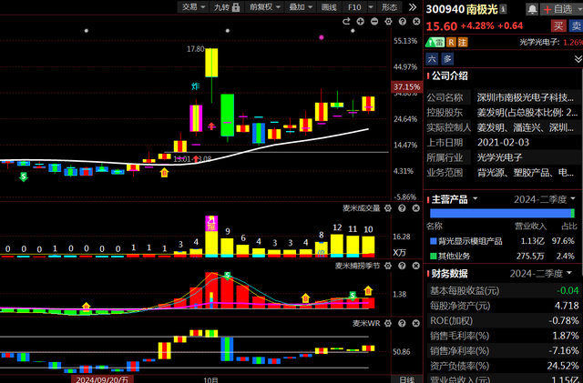
Task: Click the 2024/09/20 date marker on timeline
Action: click(101, 378)
